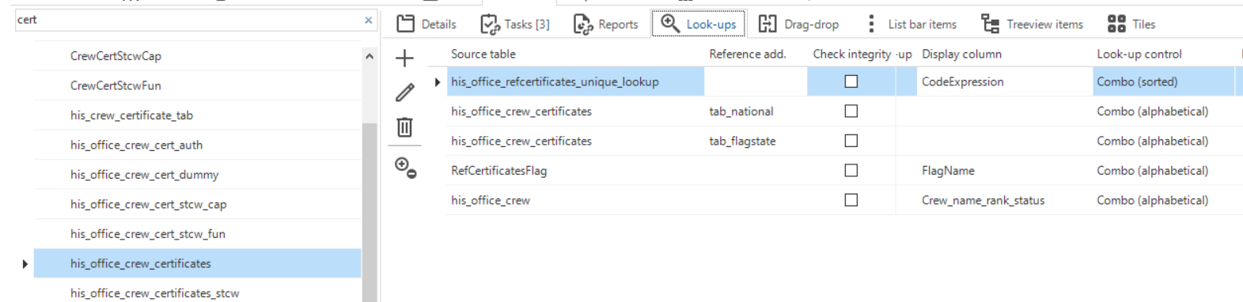Click the his_office_refcertificates_unique_lookup source table cell

575,81
